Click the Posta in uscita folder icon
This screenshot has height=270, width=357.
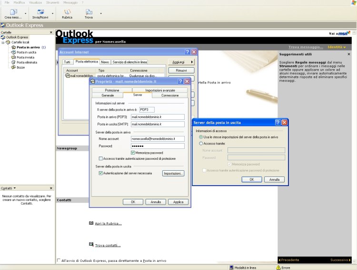click(x=13, y=52)
